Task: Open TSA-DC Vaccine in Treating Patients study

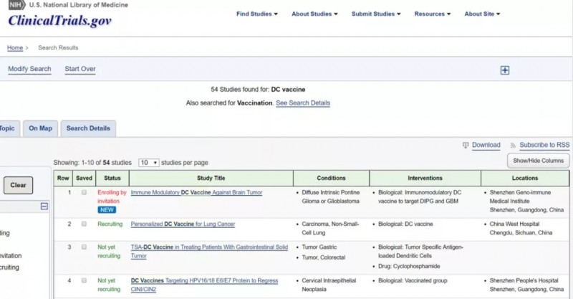Action: (209, 252)
